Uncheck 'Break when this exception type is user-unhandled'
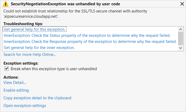186x112 pixels. click(x=7, y=69)
